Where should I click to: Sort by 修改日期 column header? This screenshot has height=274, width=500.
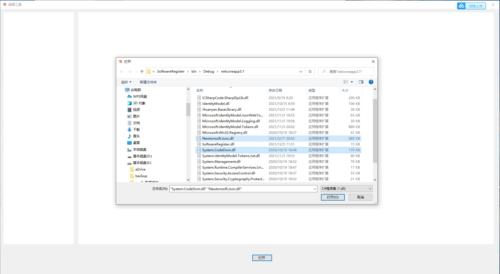click(287, 91)
